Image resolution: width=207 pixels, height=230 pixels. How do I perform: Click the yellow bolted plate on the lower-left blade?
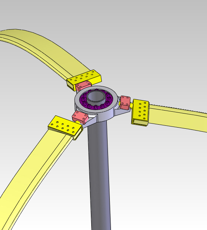point(65,126)
